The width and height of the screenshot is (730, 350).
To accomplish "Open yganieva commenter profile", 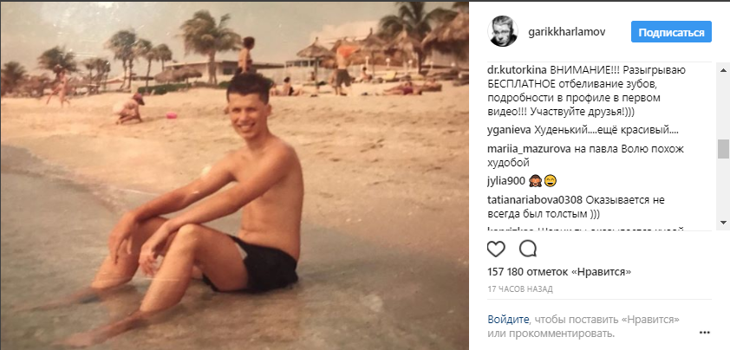I will pyautogui.click(x=508, y=130).
